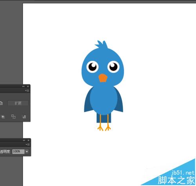The image size is (196, 186).
Task: Click the 扩展 (Expand) button
Action: pyautogui.click(x=18, y=103)
